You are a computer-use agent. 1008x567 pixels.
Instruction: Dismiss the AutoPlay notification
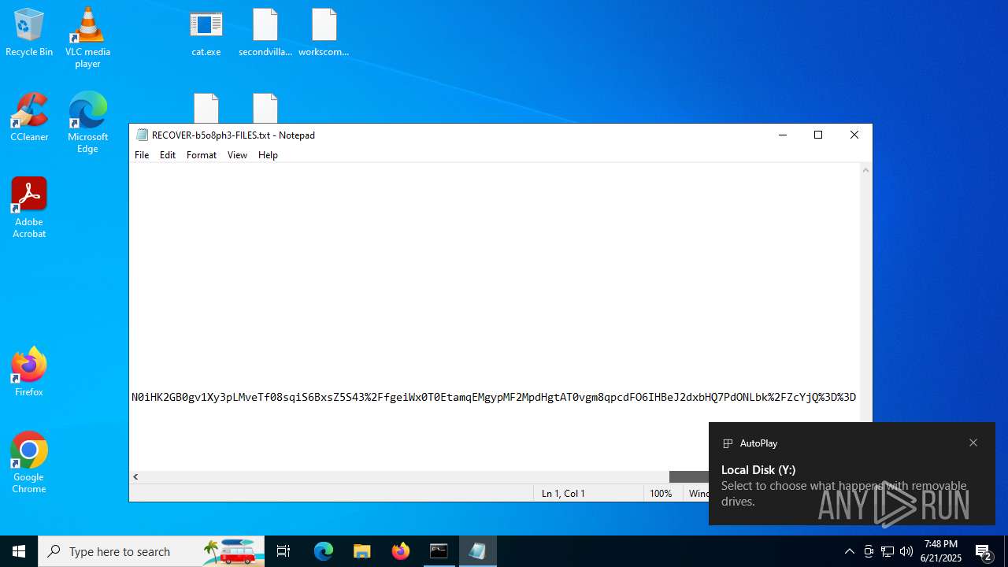[x=973, y=443]
